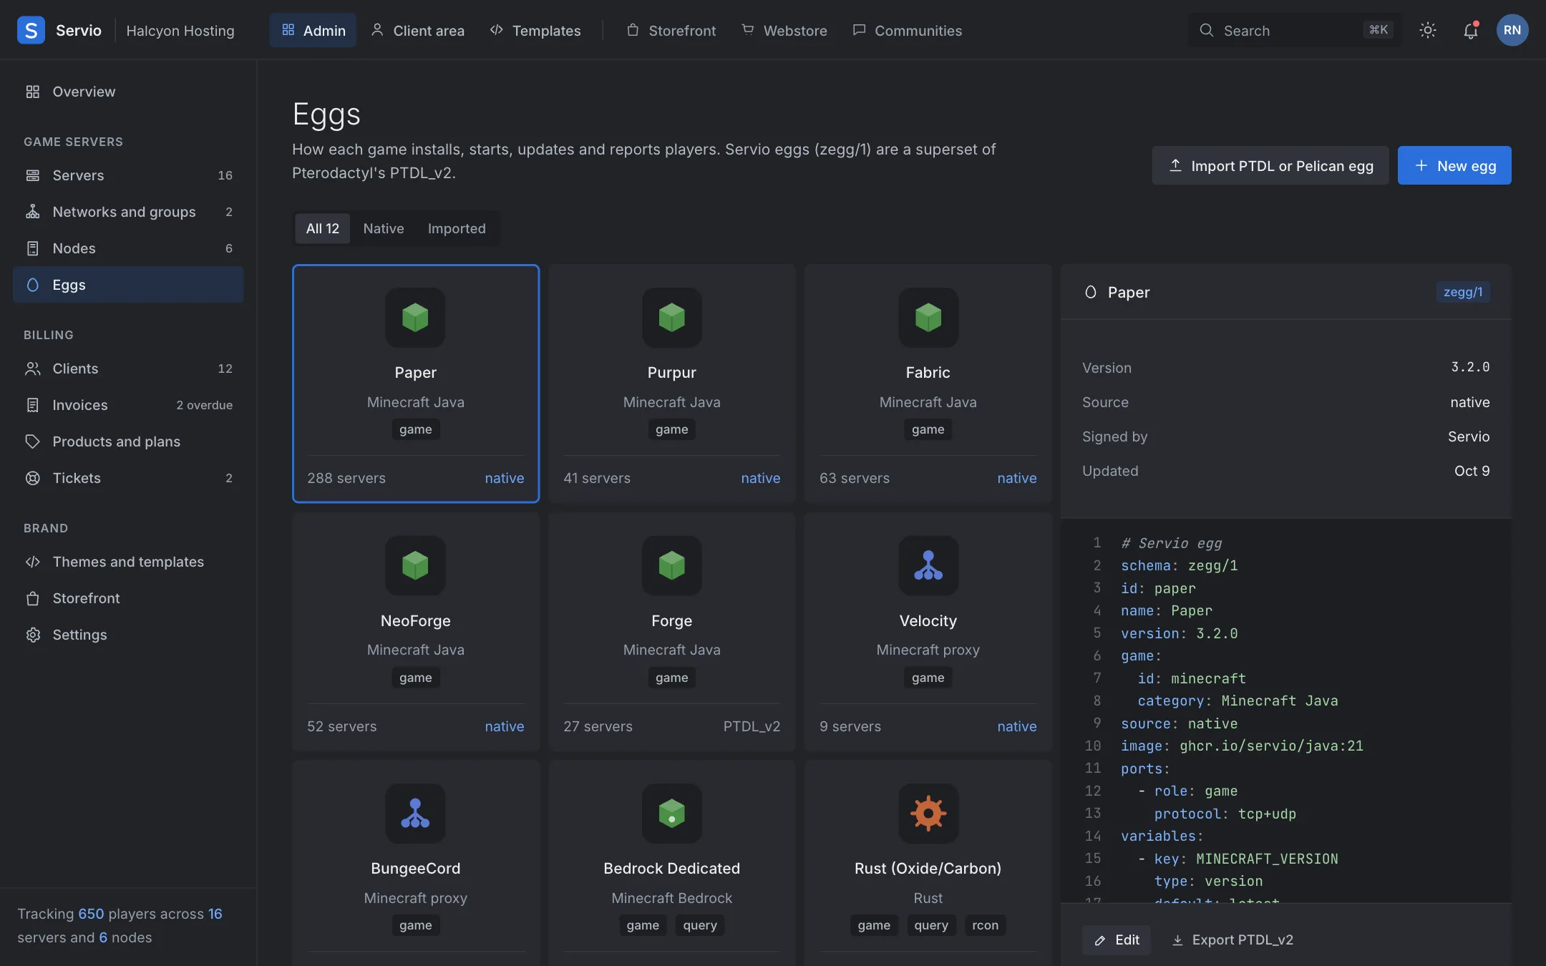Image resolution: width=1546 pixels, height=966 pixels.
Task: Click the query tag on Bedrock Dedicated card
Action: pyautogui.click(x=700, y=925)
